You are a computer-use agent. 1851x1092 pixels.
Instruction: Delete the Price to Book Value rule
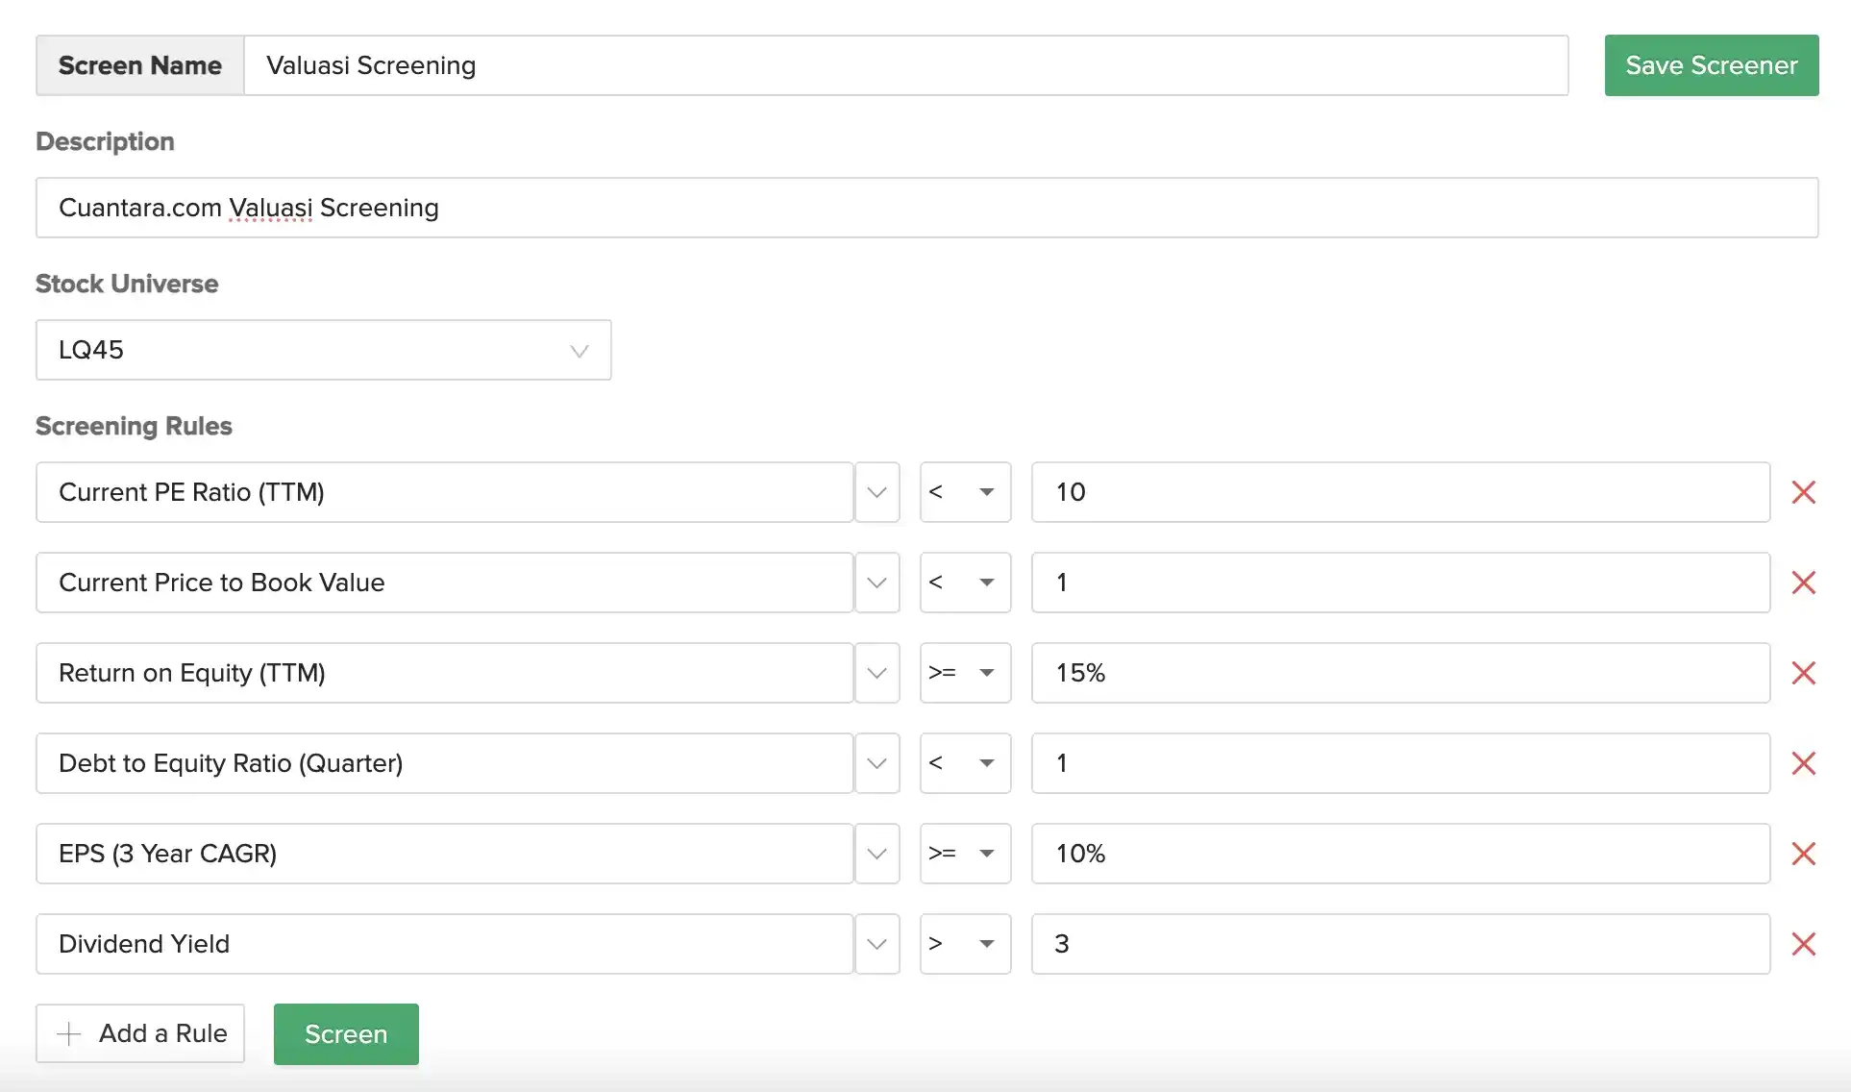coord(1803,583)
